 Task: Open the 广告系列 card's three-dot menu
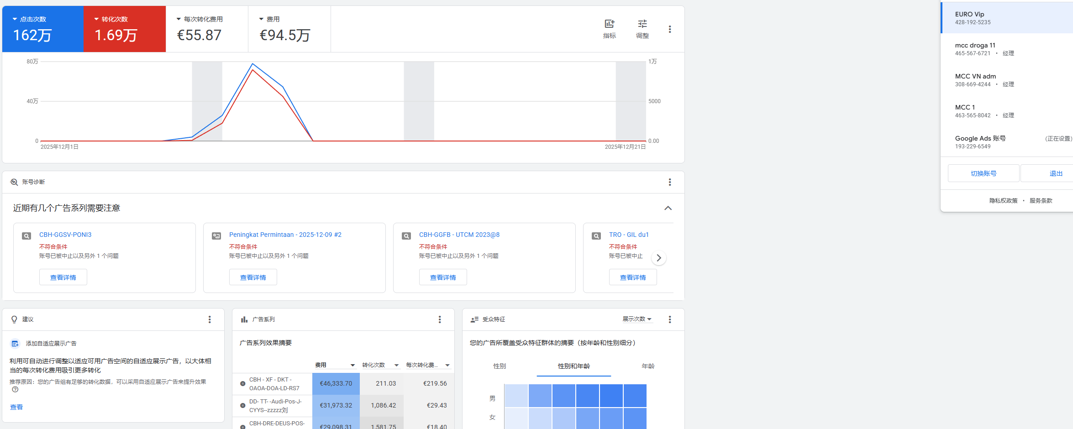440,319
